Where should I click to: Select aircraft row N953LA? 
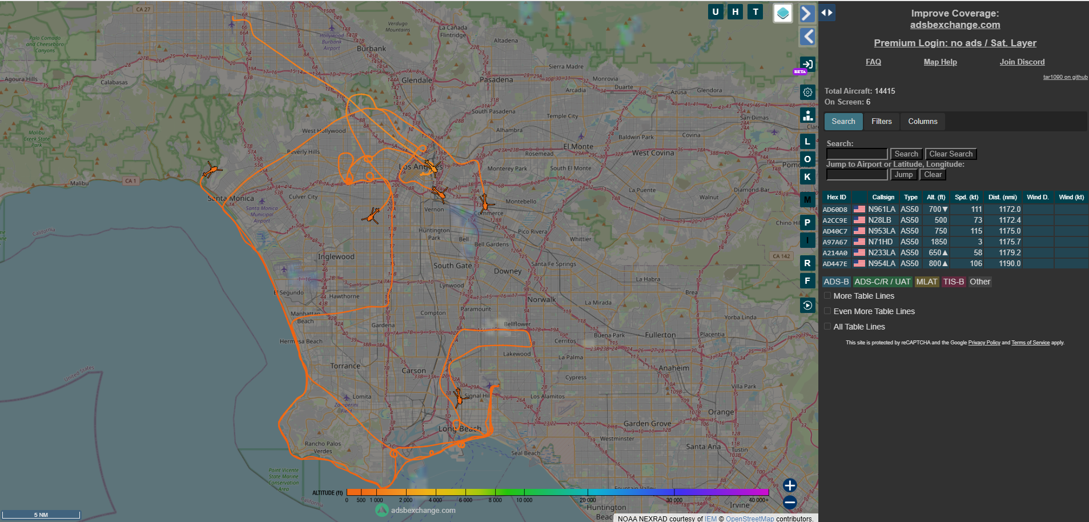click(955, 231)
